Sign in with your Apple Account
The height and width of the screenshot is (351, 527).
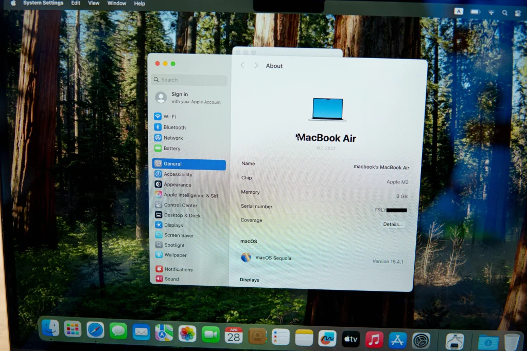(x=188, y=98)
